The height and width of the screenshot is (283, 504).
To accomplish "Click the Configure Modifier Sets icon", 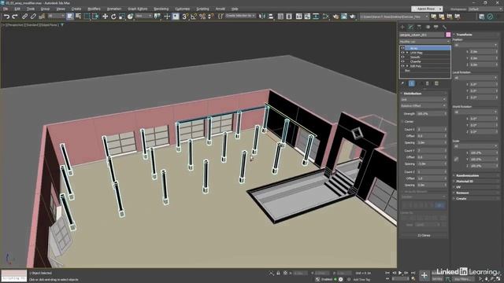I will pos(436,83).
